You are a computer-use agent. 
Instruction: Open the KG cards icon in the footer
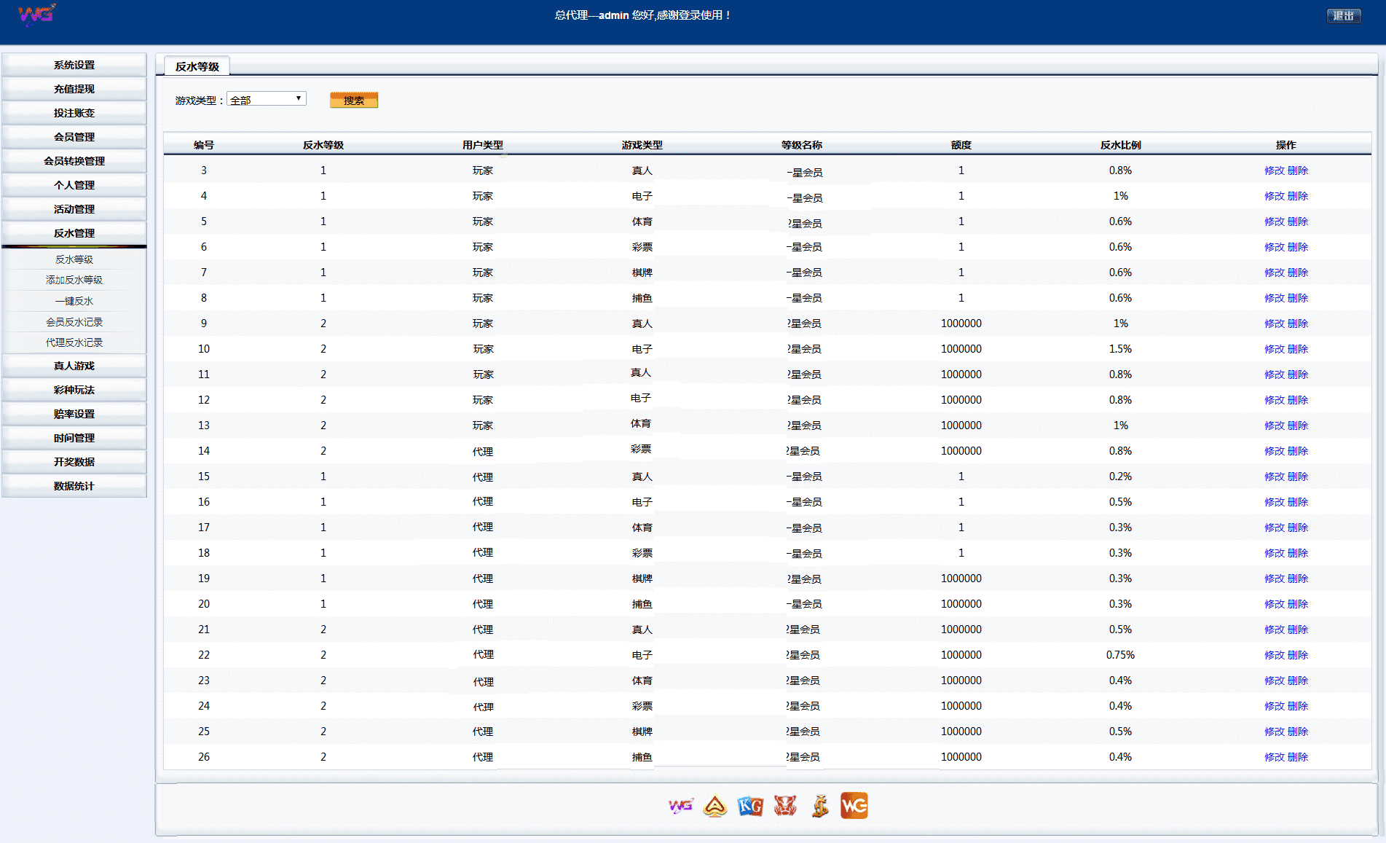750,806
